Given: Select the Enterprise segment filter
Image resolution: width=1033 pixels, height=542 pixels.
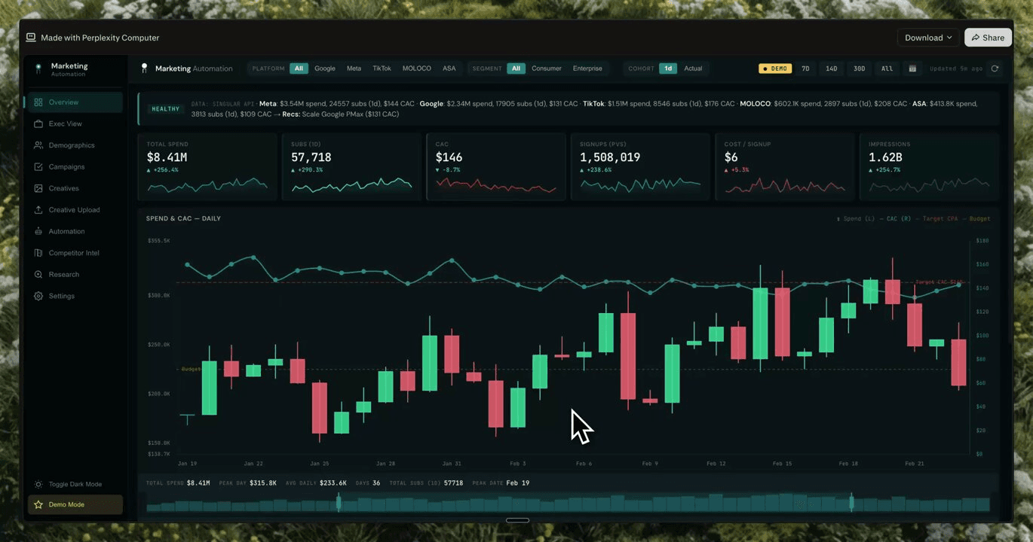Looking at the screenshot, I should (x=587, y=69).
